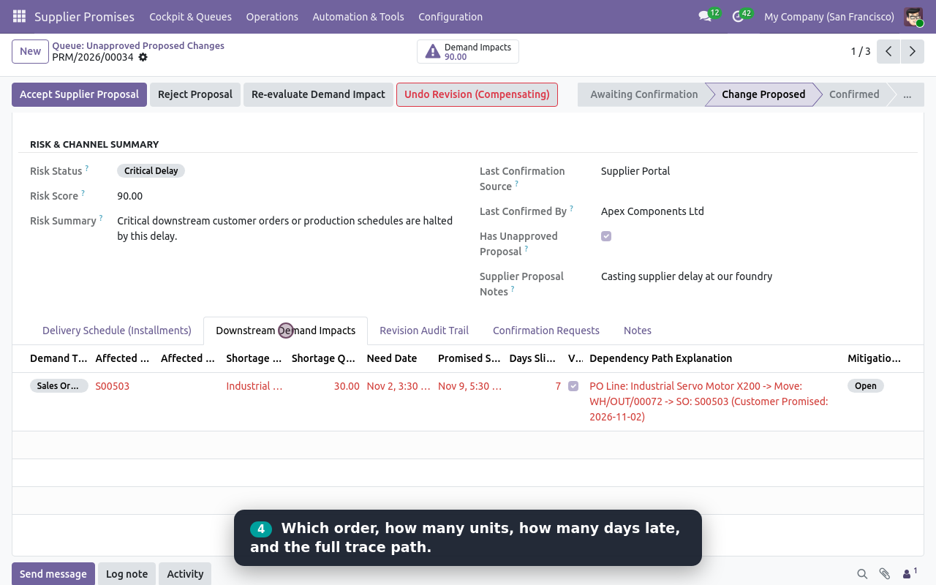The image size is (936, 585).
Task: Open the user avatar menu
Action: tap(913, 16)
